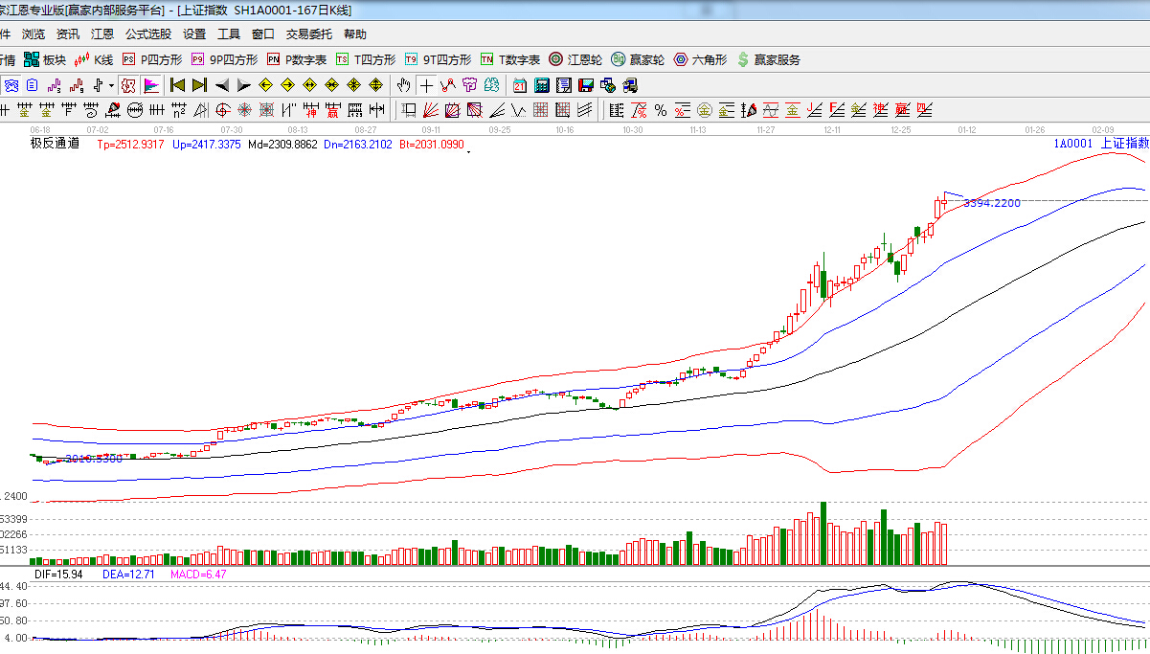Open the 江恩 menu
Screen dimensions: 1150x654
(x=102, y=34)
